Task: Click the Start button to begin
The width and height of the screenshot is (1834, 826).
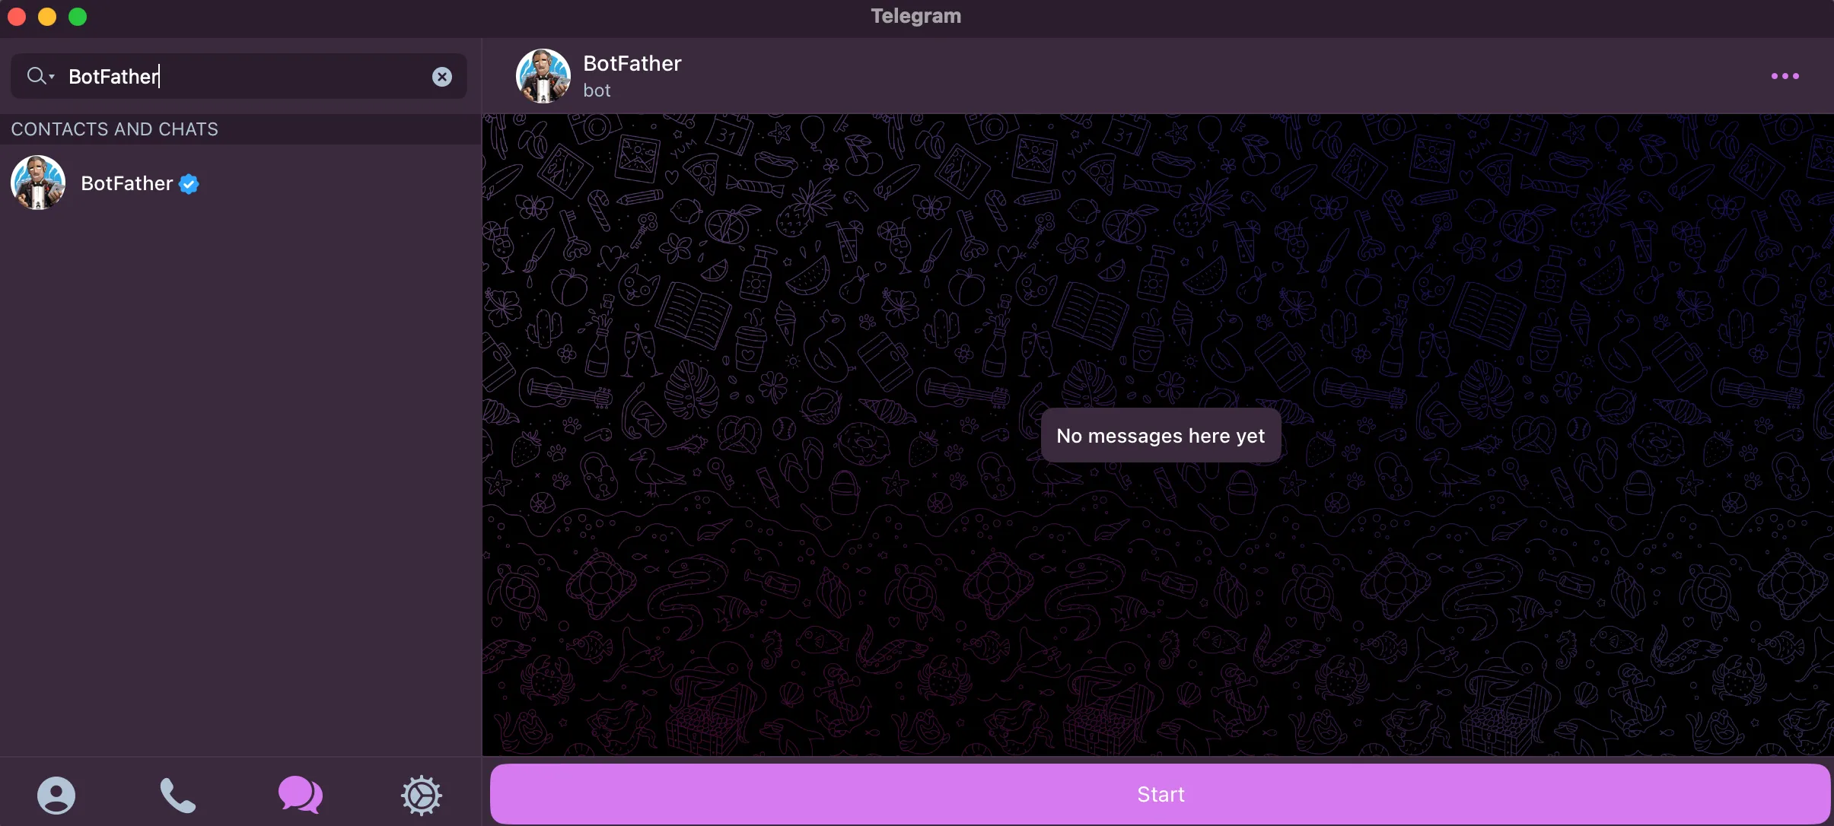Action: click(1161, 795)
